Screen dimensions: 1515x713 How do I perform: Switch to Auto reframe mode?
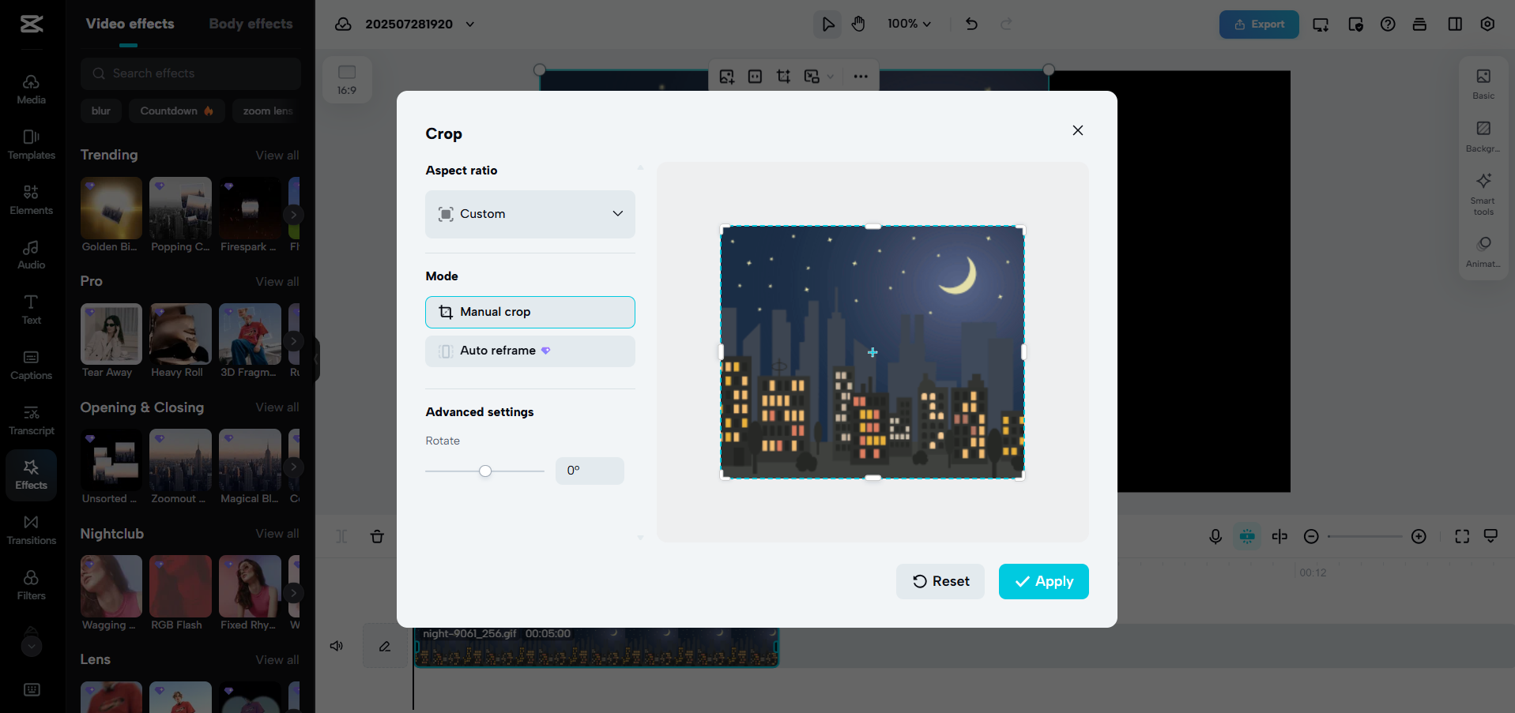(529, 351)
